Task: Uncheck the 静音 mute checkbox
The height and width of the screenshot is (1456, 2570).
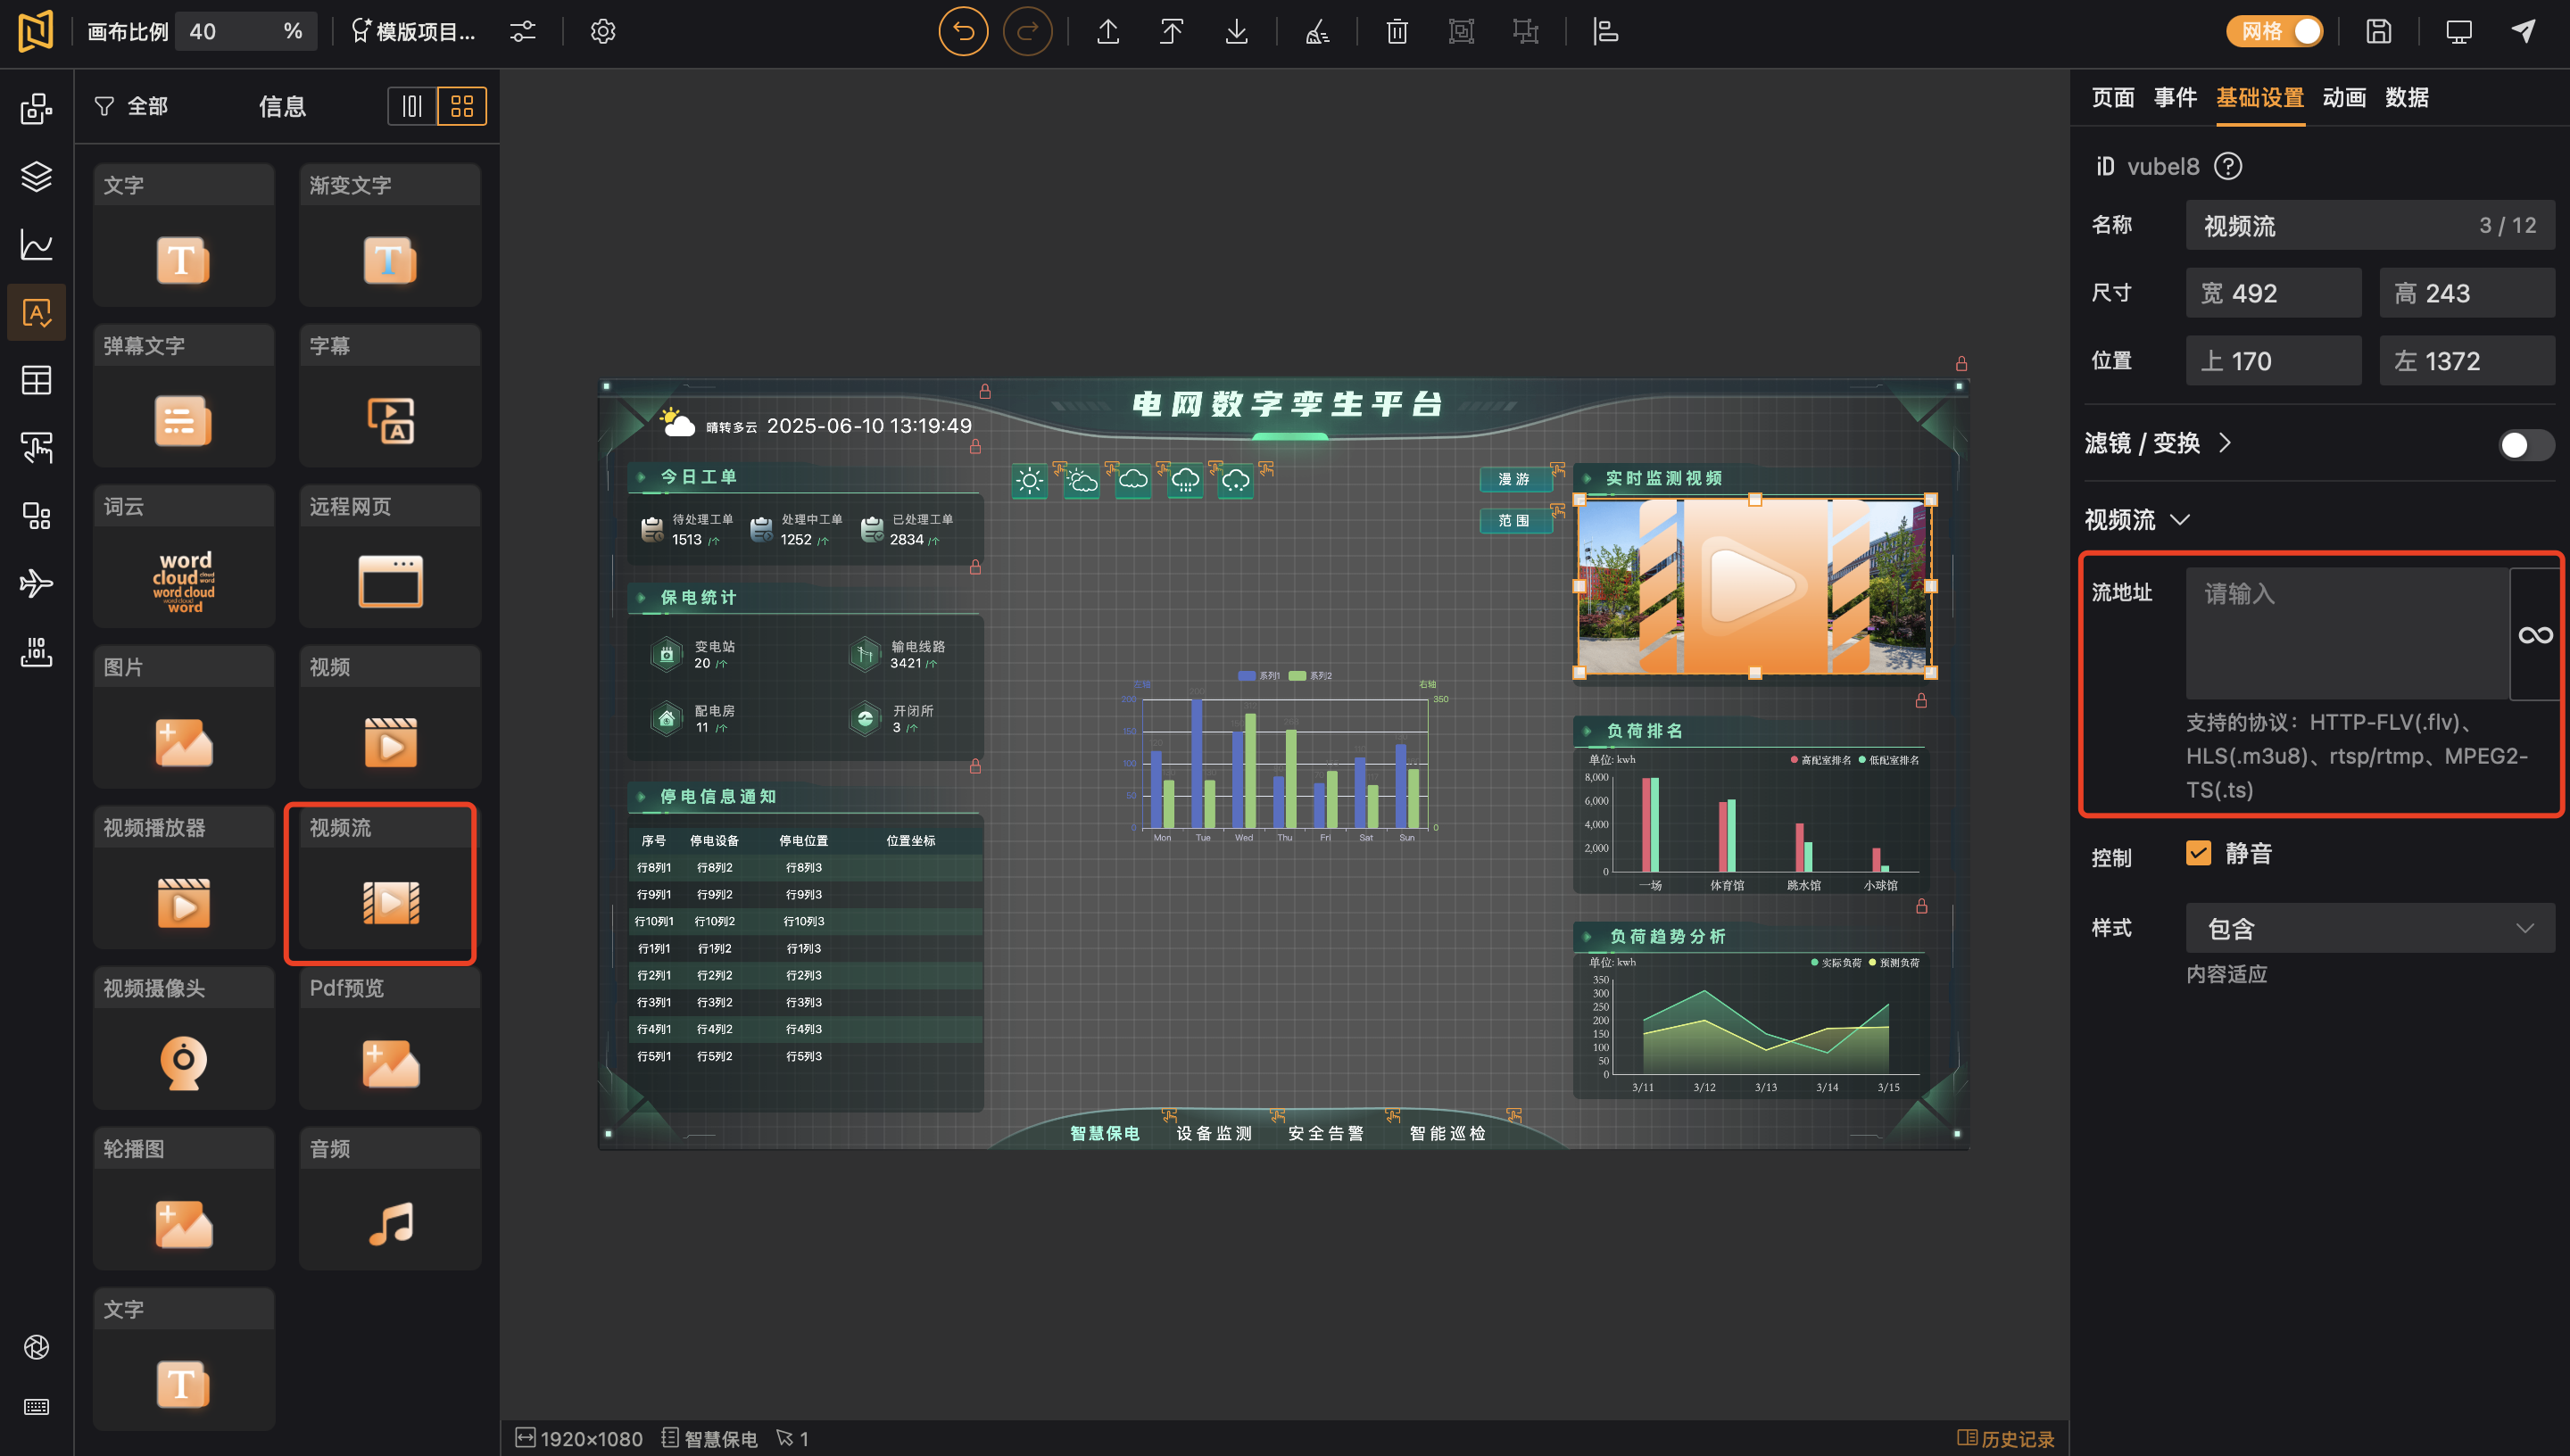Action: (2197, 853)
